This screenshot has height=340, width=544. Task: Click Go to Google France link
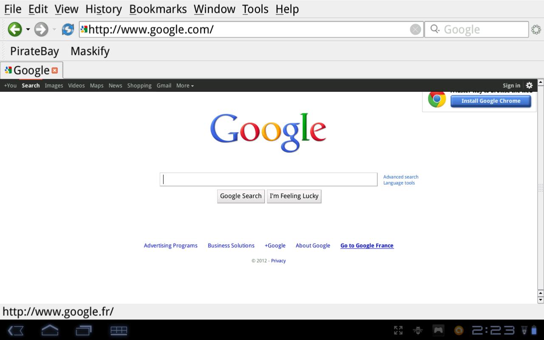367,246
